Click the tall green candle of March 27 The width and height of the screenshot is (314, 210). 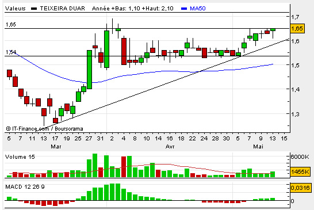pos(89,70)
